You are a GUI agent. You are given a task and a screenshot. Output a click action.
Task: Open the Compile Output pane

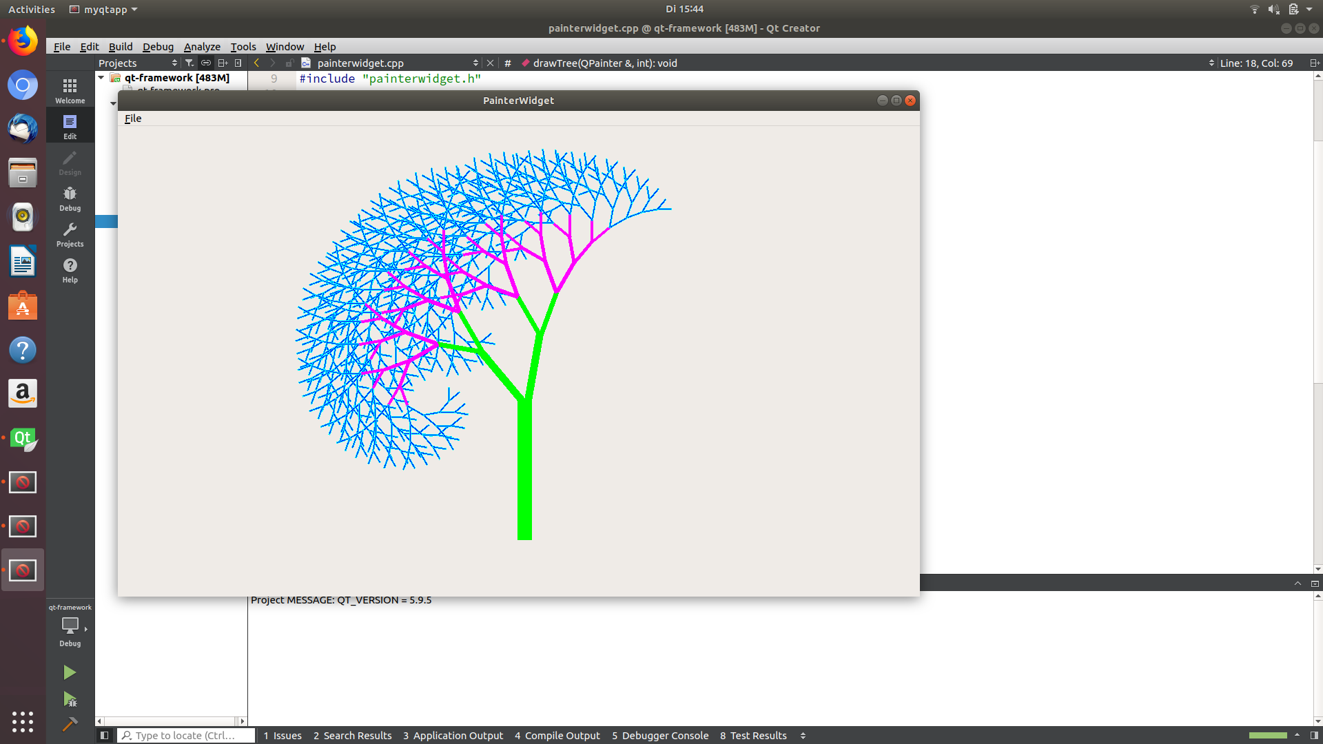[557, 735]
